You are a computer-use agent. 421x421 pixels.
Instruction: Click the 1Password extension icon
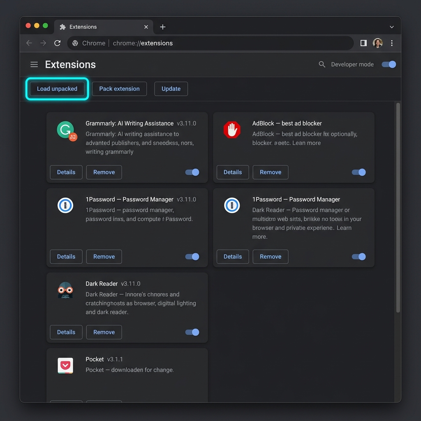click(65, 206)
